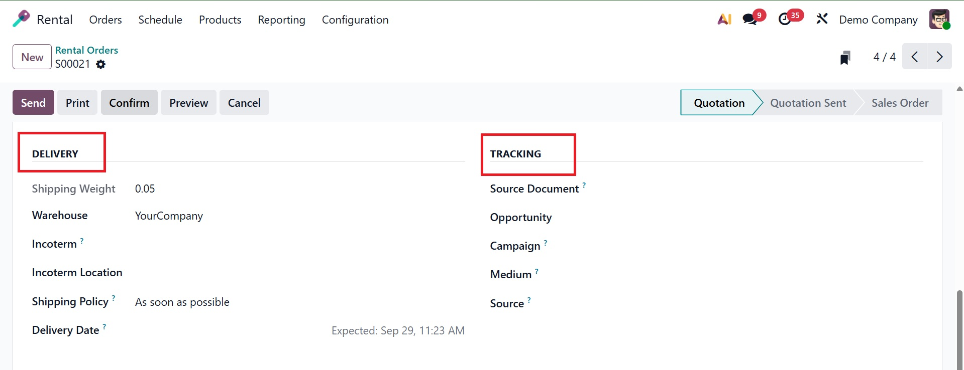This screenshot has width=964, height=370.
Task: Click the Rental app key icon
Action: point(21,19)
